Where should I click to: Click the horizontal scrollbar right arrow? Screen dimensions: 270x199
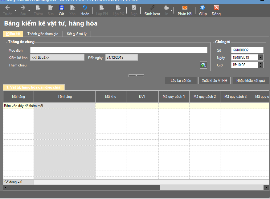(266, 188)
